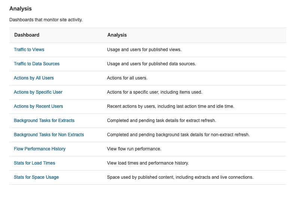Open the Stats for Space Usage dashboard
296x203 pixels.
pos(36,177)
